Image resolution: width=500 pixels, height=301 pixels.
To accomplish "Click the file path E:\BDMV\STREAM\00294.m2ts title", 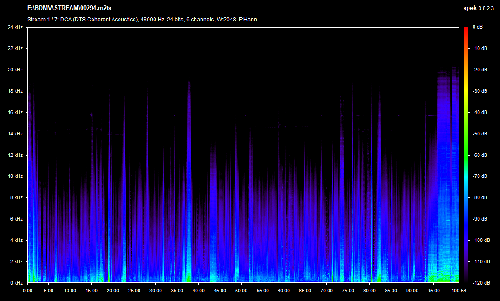I will pyautogui.click(x=70, y=8).
